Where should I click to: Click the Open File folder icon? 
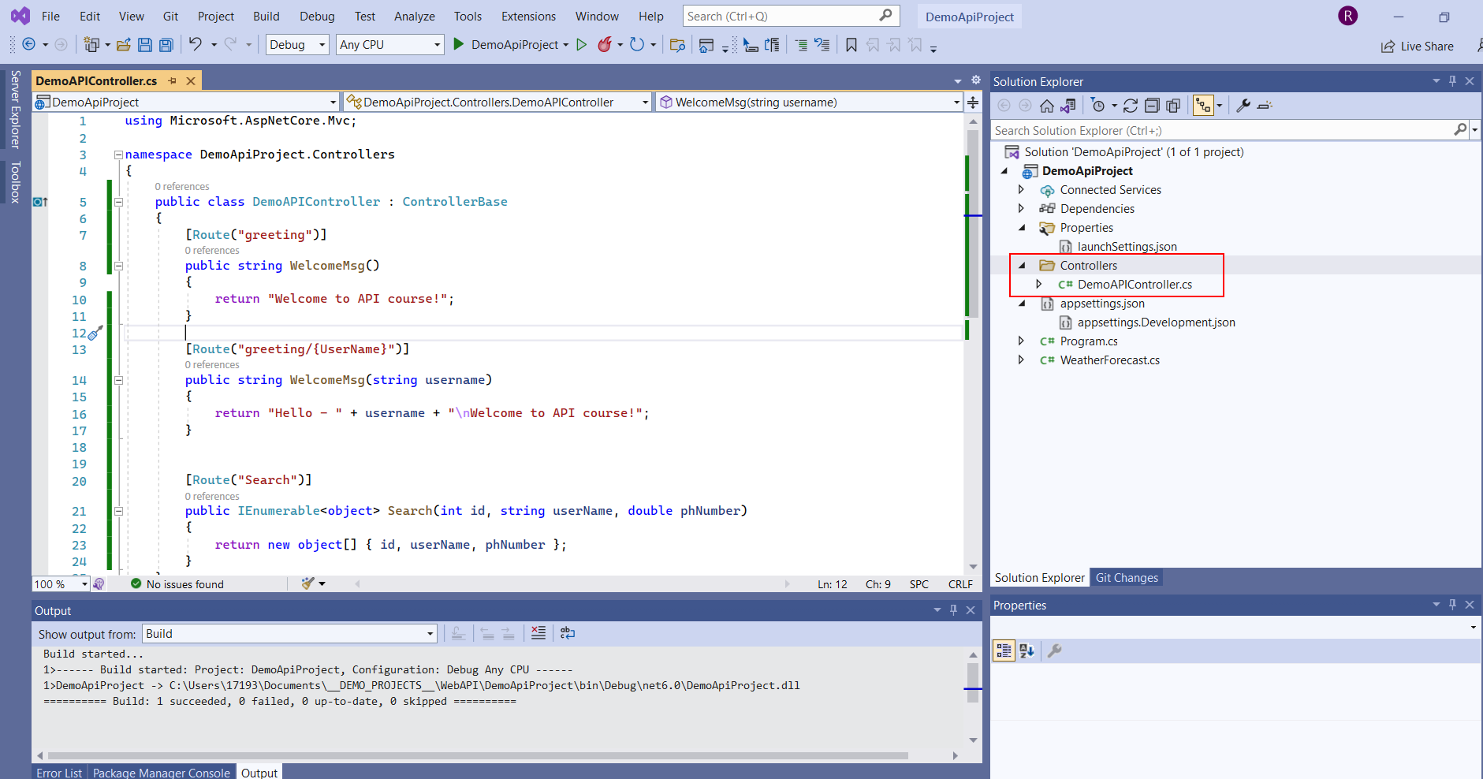tap(124, 45)
